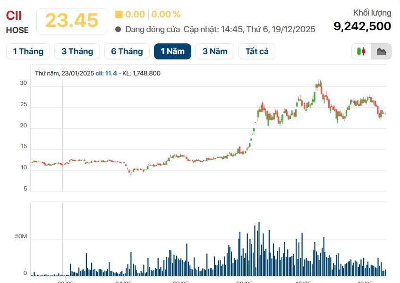The image size is (400, 283).
Task: Click the 23.45 current price box
Action: coord(71,20)
